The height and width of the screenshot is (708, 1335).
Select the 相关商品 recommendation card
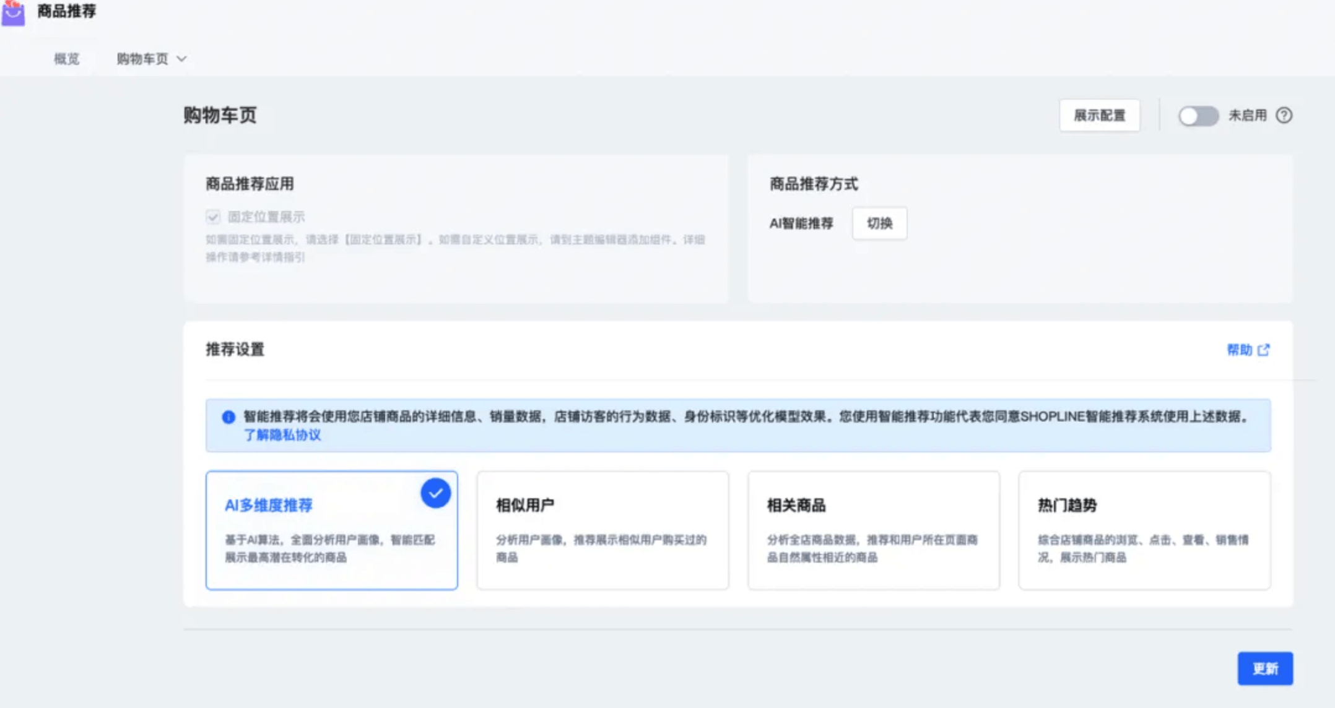[x=873, y=530]
